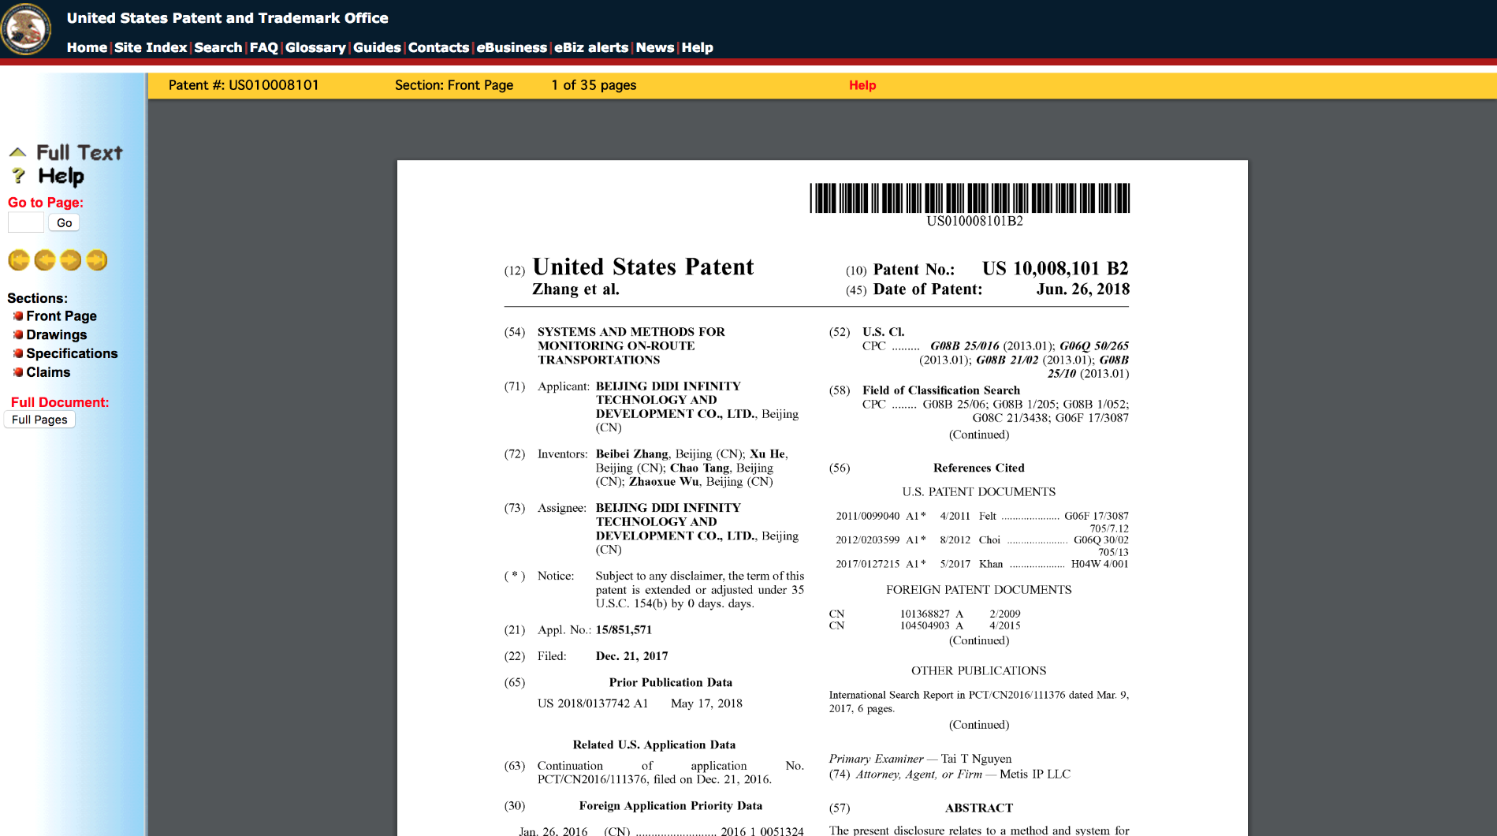Go to first page arrow icon
Screen dimensions: 1497x836
tap(19, 260)
